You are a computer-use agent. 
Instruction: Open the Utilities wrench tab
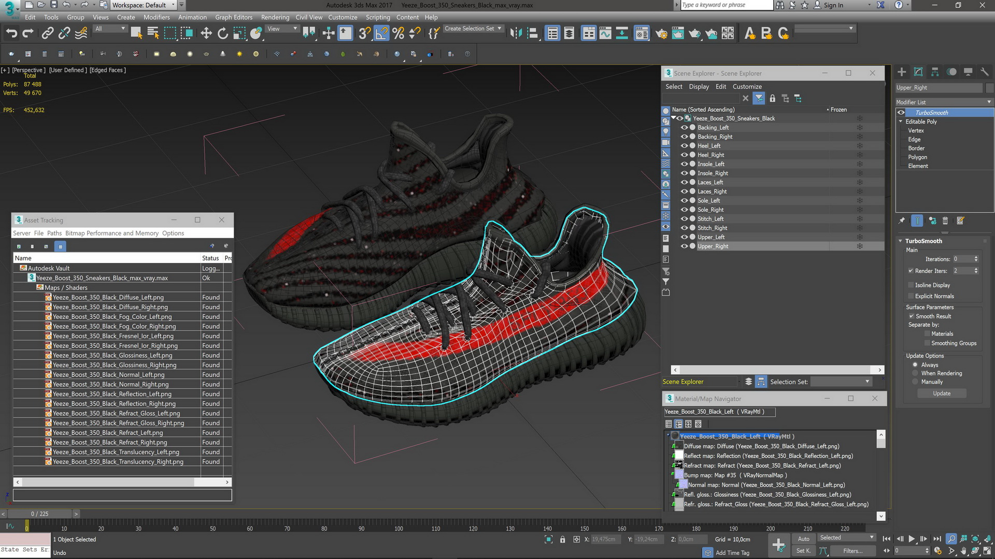point(985,72)
